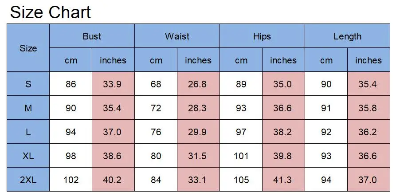Image resolution: width=396 pixels, height=196 pixels.
Task: Click the 41.3 hips inches cell
Action: point(283,179)
